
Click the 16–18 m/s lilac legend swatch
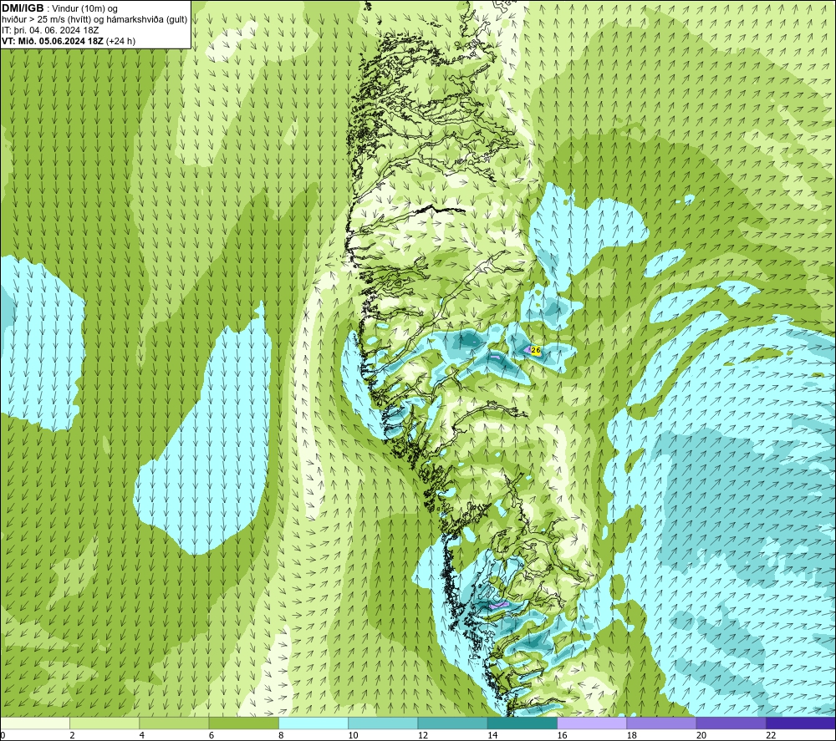click(x=592, y=723)
